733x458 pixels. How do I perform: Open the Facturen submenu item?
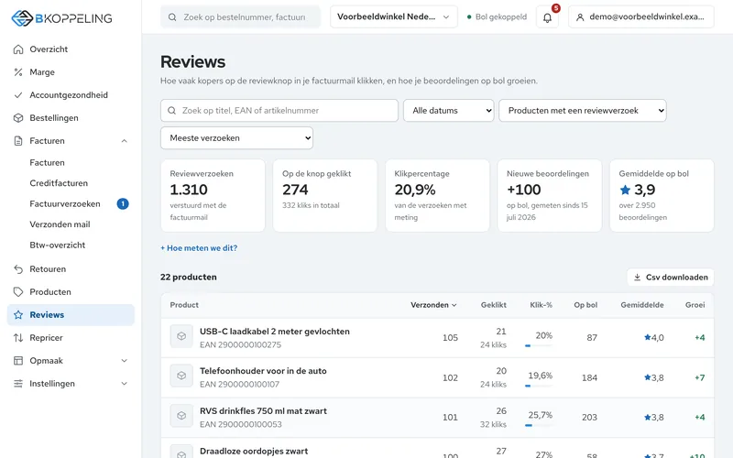coord(48,163)
